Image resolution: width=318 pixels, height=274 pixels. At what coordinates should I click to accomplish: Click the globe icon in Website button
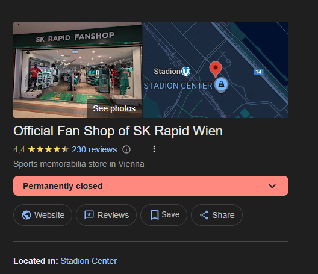pos(26,215)
